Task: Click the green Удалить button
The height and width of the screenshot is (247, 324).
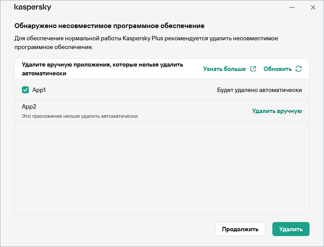Action: point(291,229)
